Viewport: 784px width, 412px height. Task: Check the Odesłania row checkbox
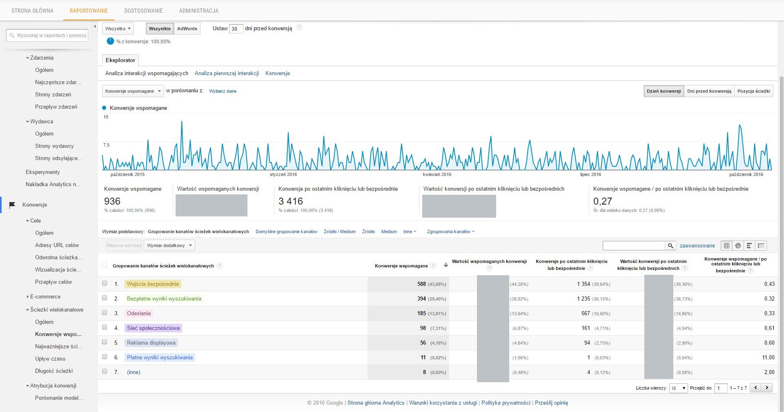[x=105, y=312]
